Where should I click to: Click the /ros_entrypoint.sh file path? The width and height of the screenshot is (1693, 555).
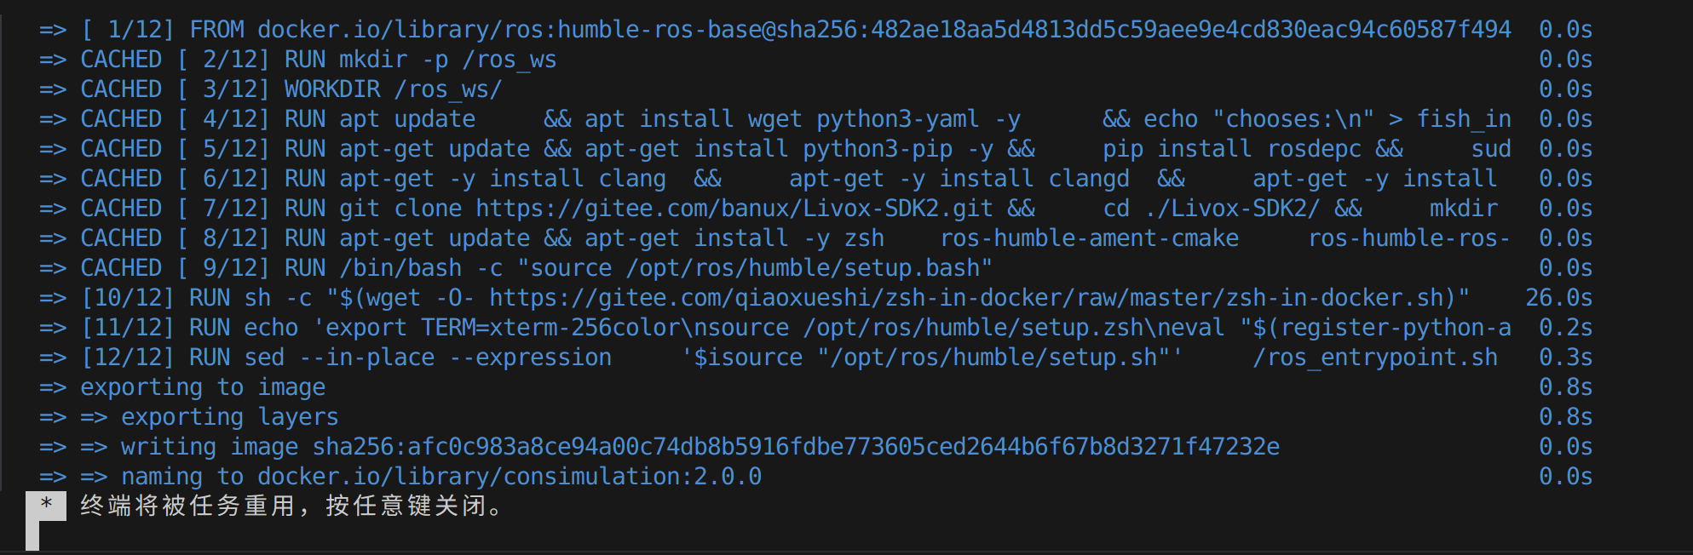[x=1374, y=358]
